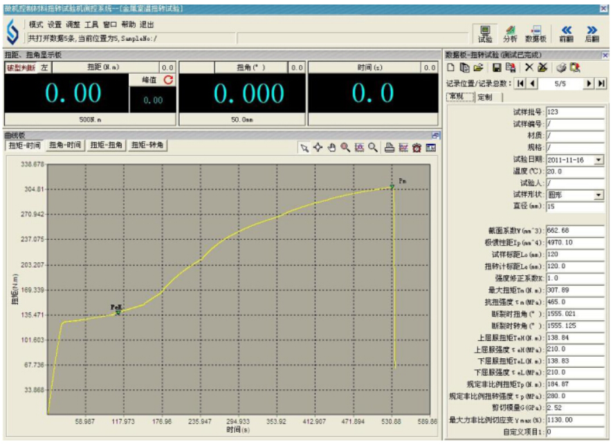Click the delete-file icon with crossed folder
This screenshot has height=446, width=613.
tap(542, 68)
